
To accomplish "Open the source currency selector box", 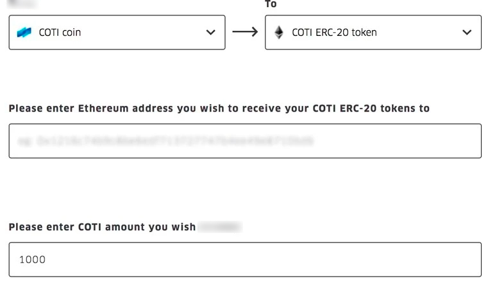I will coord(117,32).
